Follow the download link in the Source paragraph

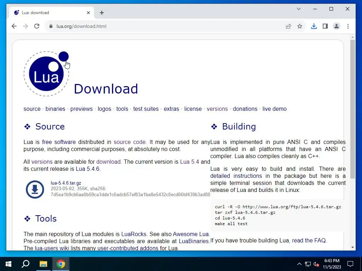109,162
